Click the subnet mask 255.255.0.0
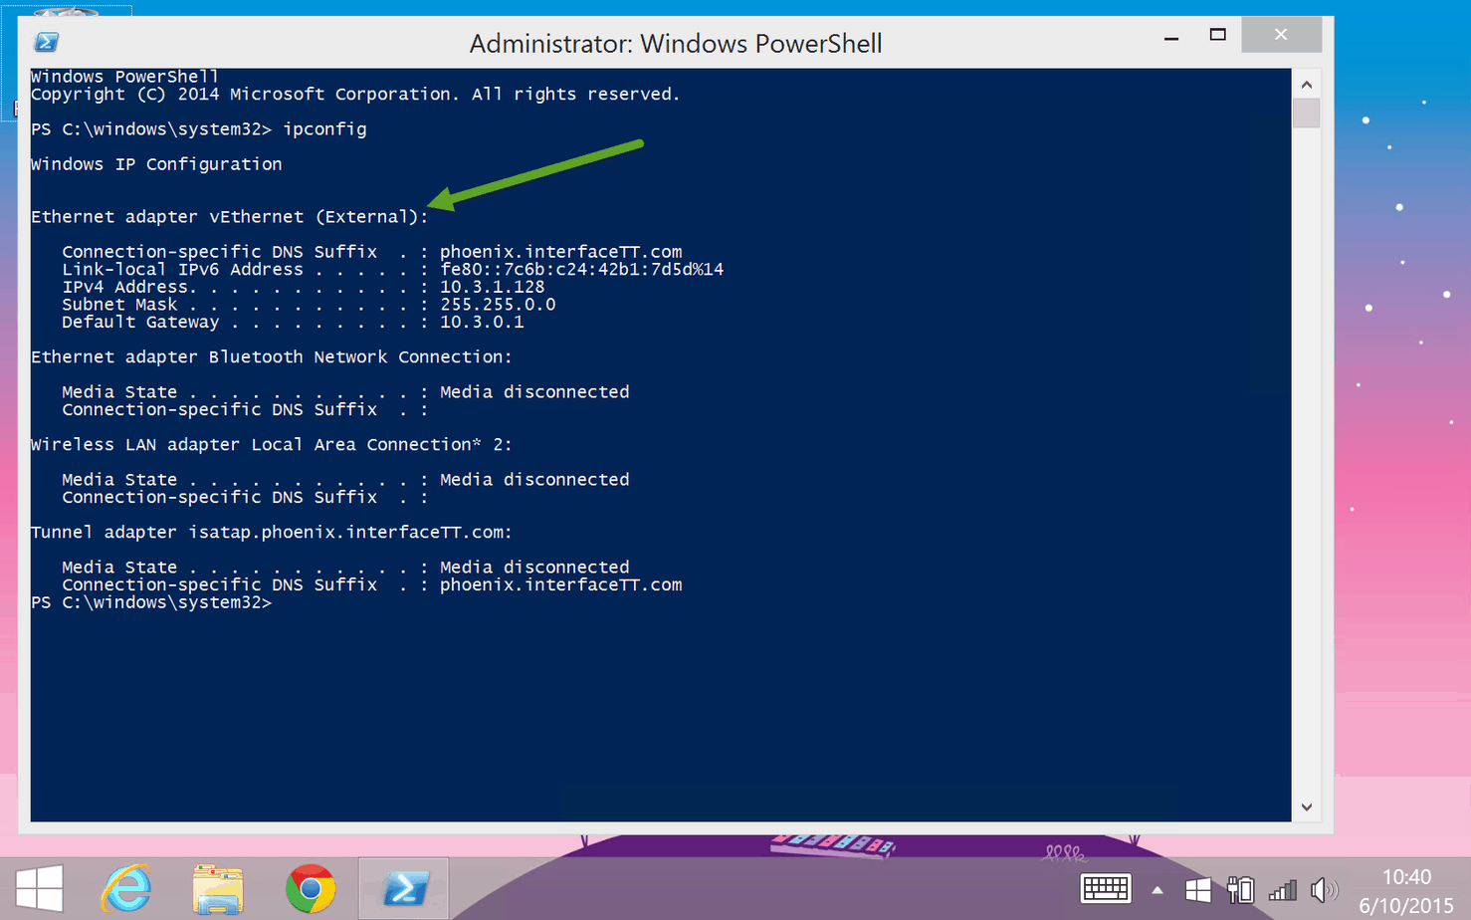This screenshot has height=920, width=1471. coord(498,305)
